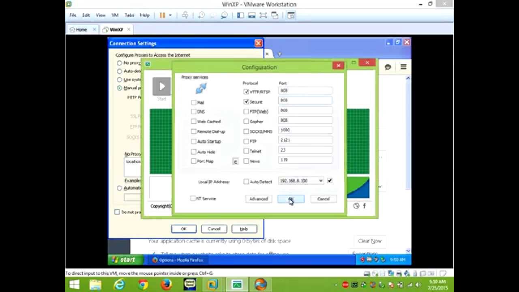The image size is (519, 292).
Task: Enable the SOCKS/MMS protocol checkbox
Action: (x=246, y=131)
